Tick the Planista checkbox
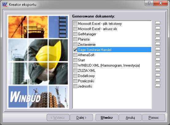This screenshot has height=125, width=170. 75,39
